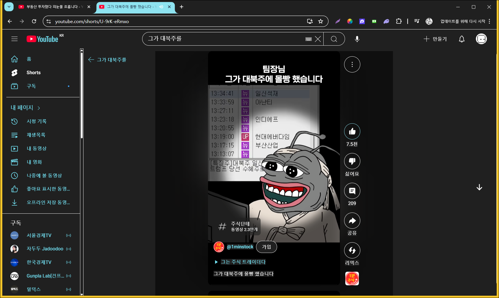Screen dimensions: 499x298
Task: Open a new browser tab
Action: [x=181, y=7]
